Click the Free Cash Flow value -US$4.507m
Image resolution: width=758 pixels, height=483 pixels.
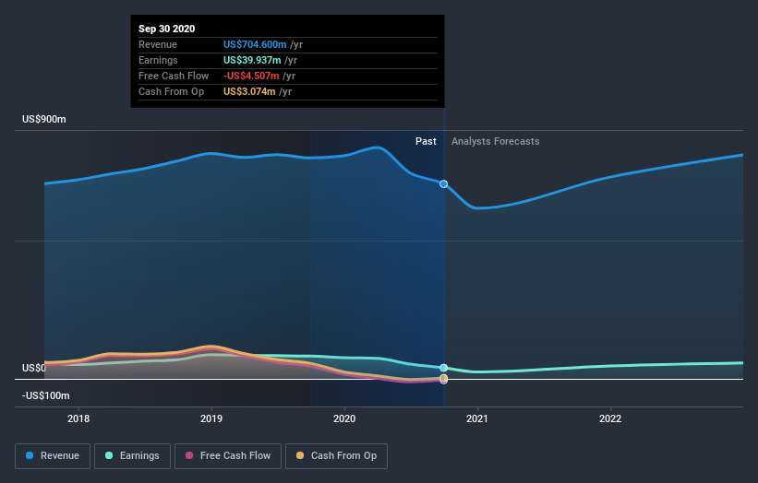(251, 76)
